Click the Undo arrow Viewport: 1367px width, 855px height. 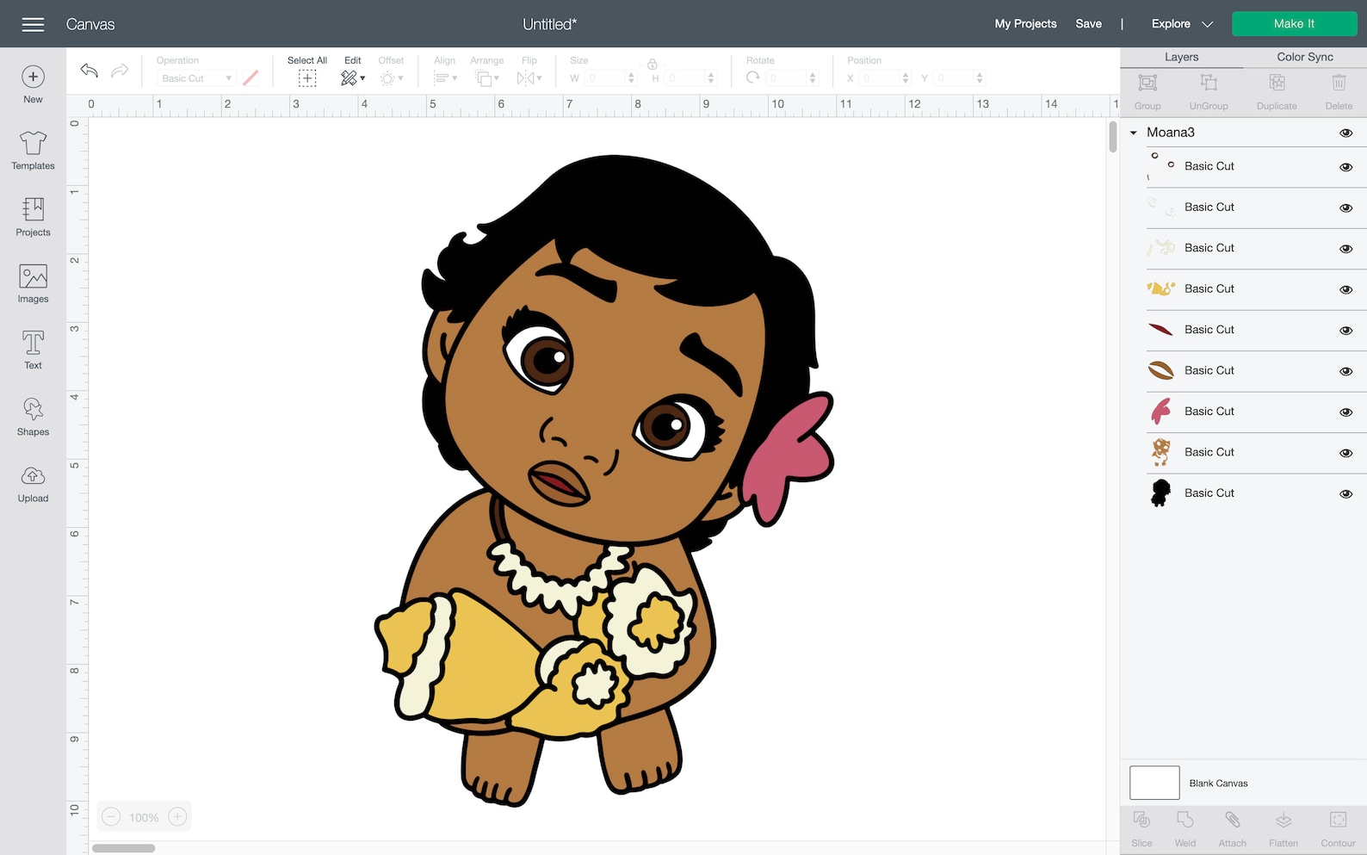[x=89, y=71]
